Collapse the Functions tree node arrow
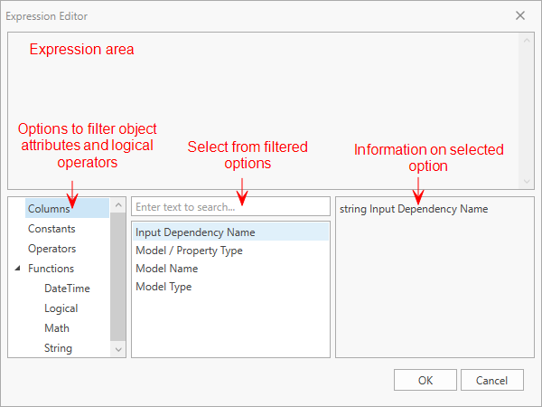The width and height of the screenshot is (542, 407). click(x=18, y=269)
